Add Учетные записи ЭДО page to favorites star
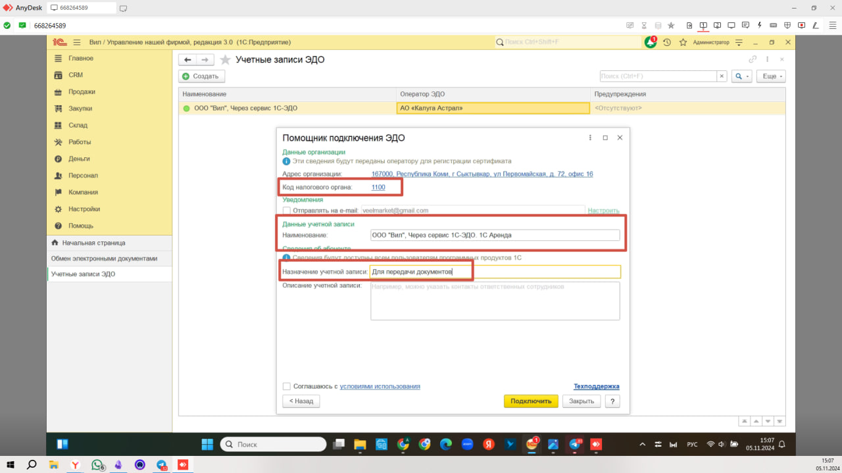842x473 pixels. [225, 60]
